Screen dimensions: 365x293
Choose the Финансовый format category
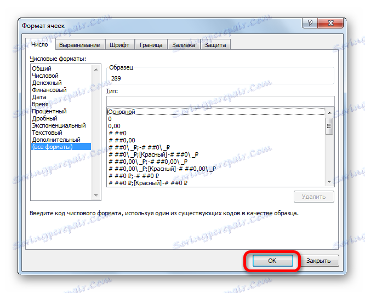pos(61,90)
